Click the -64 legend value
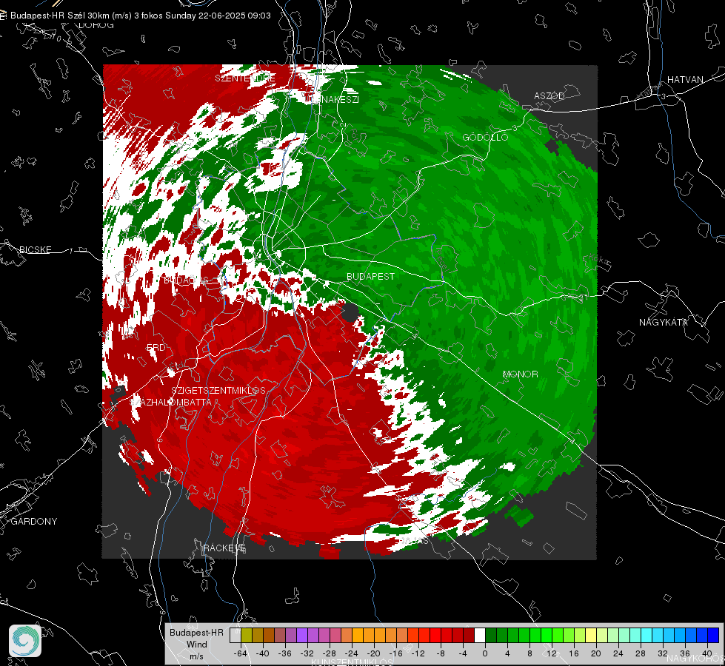Viewport: 725px width, 666px height. [x=241, y=653]
